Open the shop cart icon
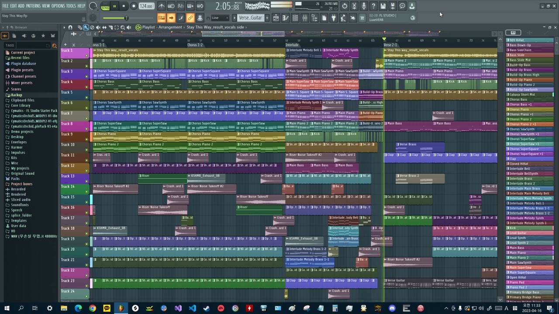Screen dimensions: 559x314 coord(362,18)
